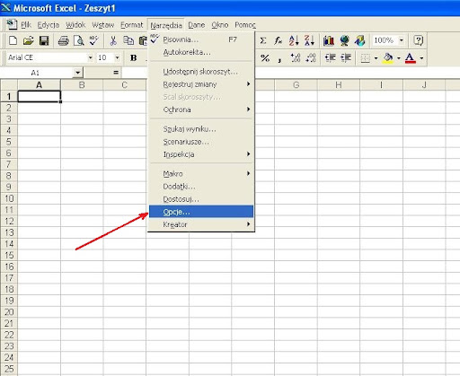Expand the font size dropdown showing 10

point(117,57)
